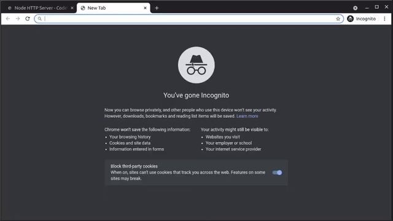Open the Learn more link

[247, 116]
